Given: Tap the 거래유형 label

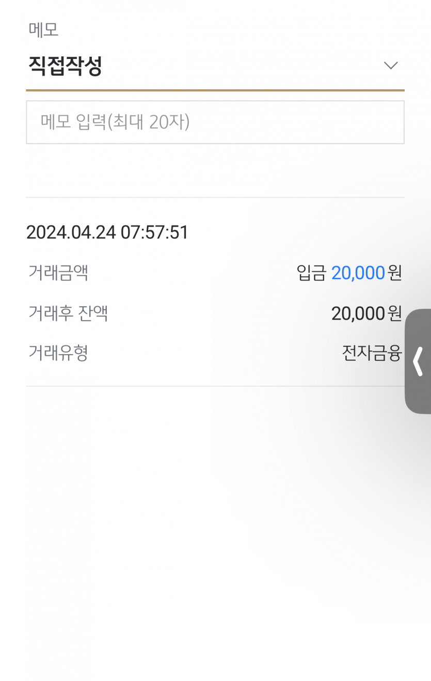Looking at the screenshot, I should click(58, 353).
